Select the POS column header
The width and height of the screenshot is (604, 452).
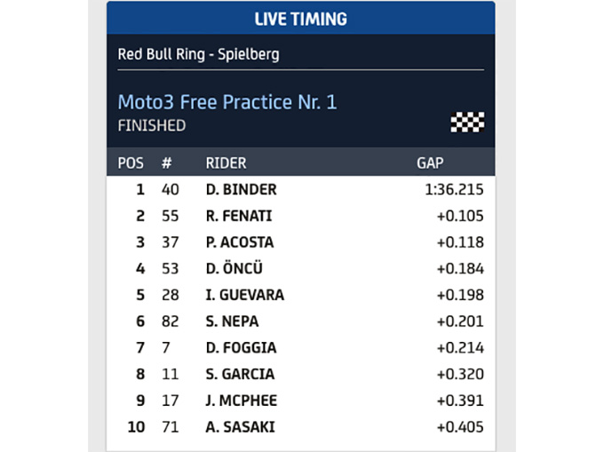(x=131, y=163)
